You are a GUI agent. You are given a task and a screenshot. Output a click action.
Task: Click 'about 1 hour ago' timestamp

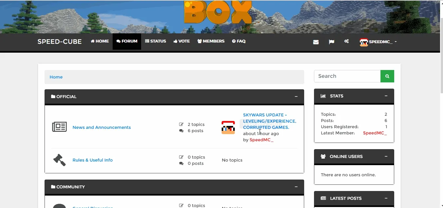point(261,133)
